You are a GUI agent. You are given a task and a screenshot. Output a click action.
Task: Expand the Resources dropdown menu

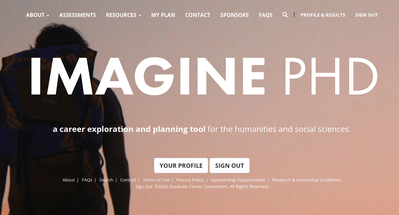(x=124, y=15)
